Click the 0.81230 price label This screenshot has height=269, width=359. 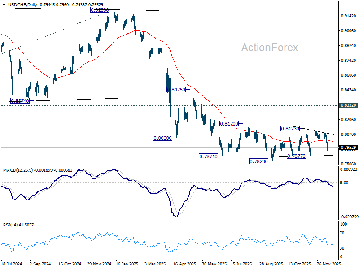coord(290,129)
